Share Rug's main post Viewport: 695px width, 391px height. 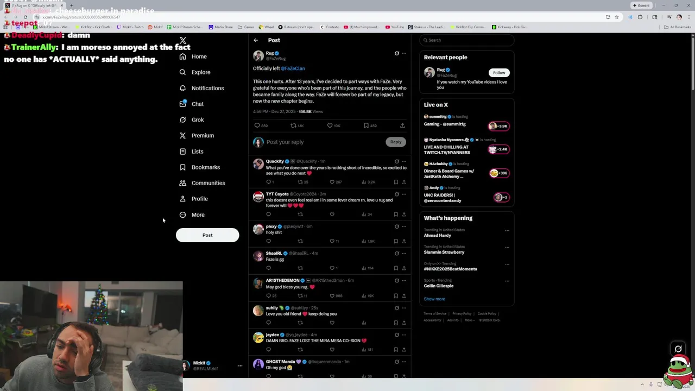pos(402,125)
